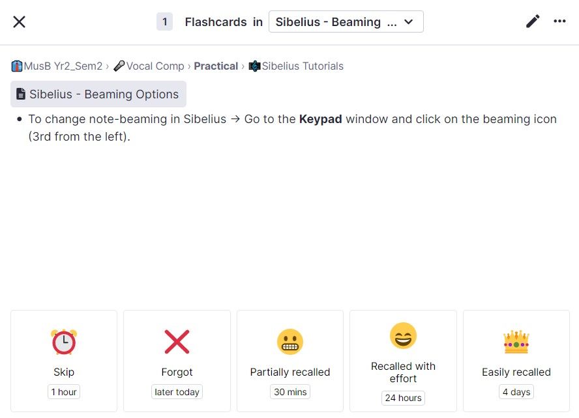Choose the 24 hours interval label
The height and width of the screenshot is (418, 579).
403,398
